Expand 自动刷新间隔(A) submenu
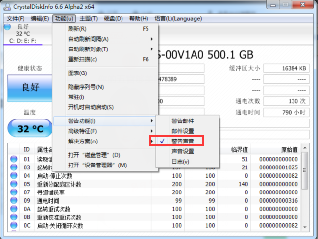 pyautogui.click(x=105, y=39)
